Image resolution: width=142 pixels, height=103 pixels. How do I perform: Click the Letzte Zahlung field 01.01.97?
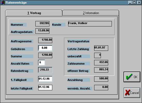coord(101,48)
